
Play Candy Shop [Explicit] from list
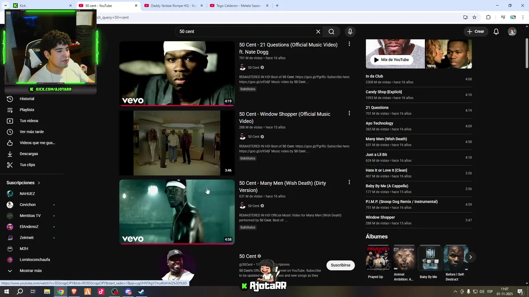pyautogui.click(x=419, y=94)
